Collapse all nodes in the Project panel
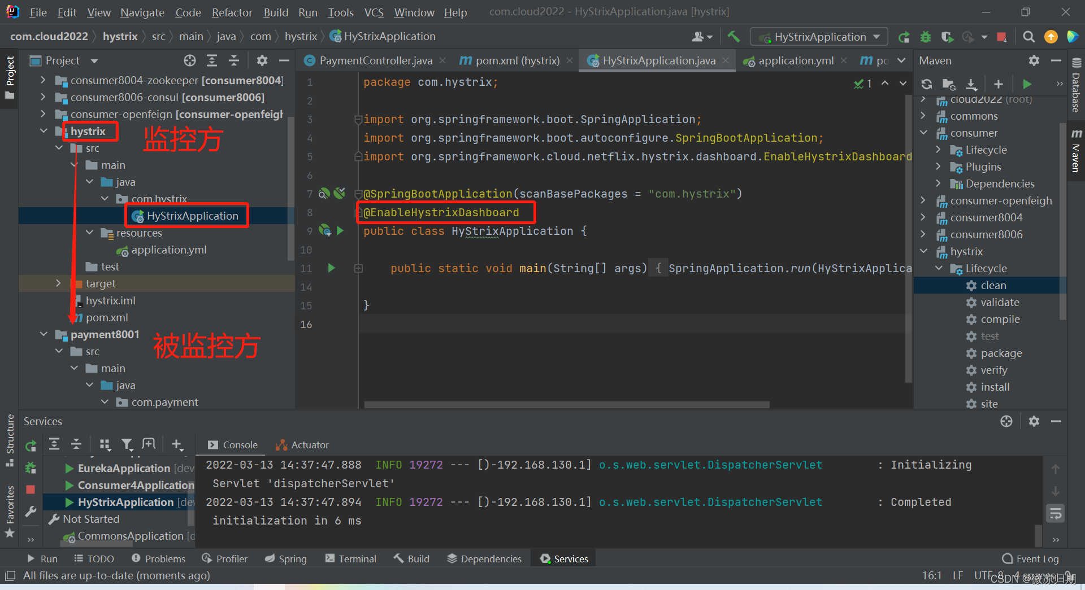This screenshot has width=1085, height=590. [x=234, y=60]
